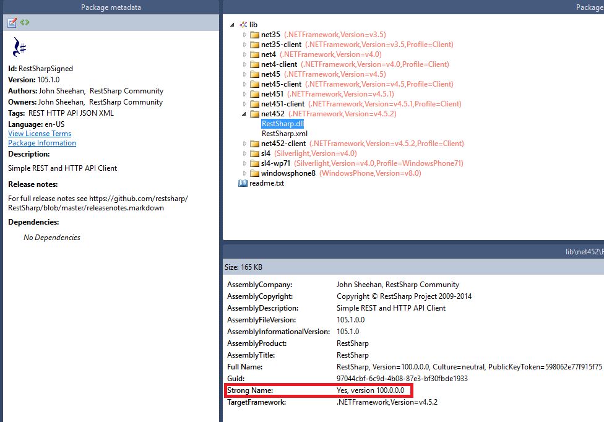The image size is (604, 422).
Task: Click the windowsphone8 folder icon
Action: (x=254, y=173)
